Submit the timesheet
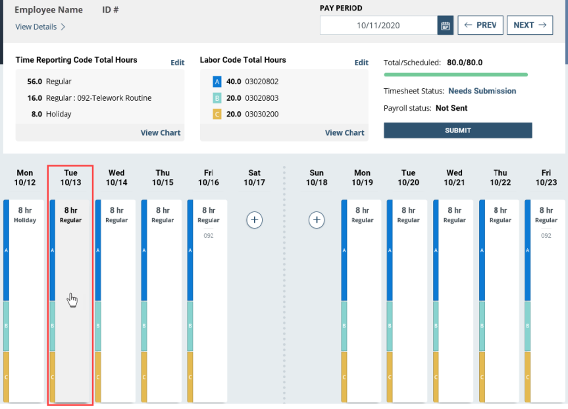The width and height of the screenshot is (568, 409). pos(457,130)
